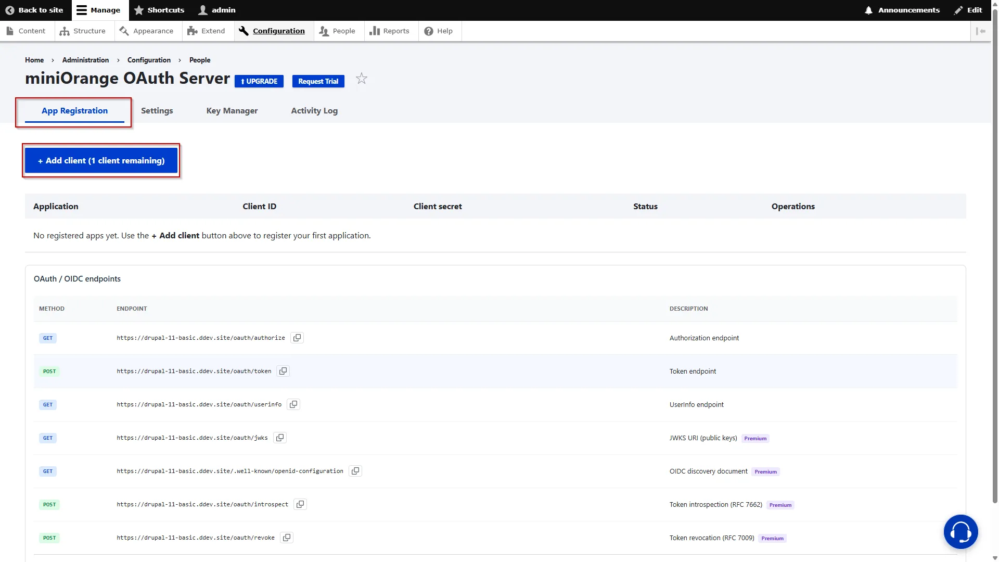This screenshot has width=999, height=562.
Task: Copy the oauth/introspect endpoint URL
Action: pyautogui.click(x=300, y=504)
